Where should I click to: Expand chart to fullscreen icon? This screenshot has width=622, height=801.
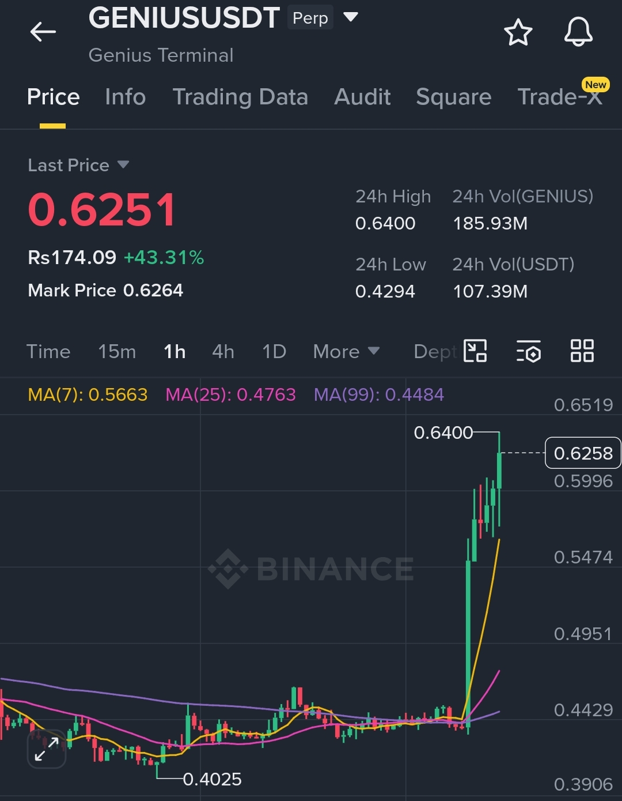pyautogui.click(x=47, y=749)
